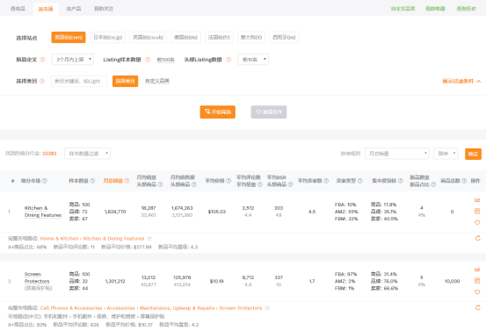
Task: Select the 日本站(co.jp) site option
Action: [x=108, y=38]
